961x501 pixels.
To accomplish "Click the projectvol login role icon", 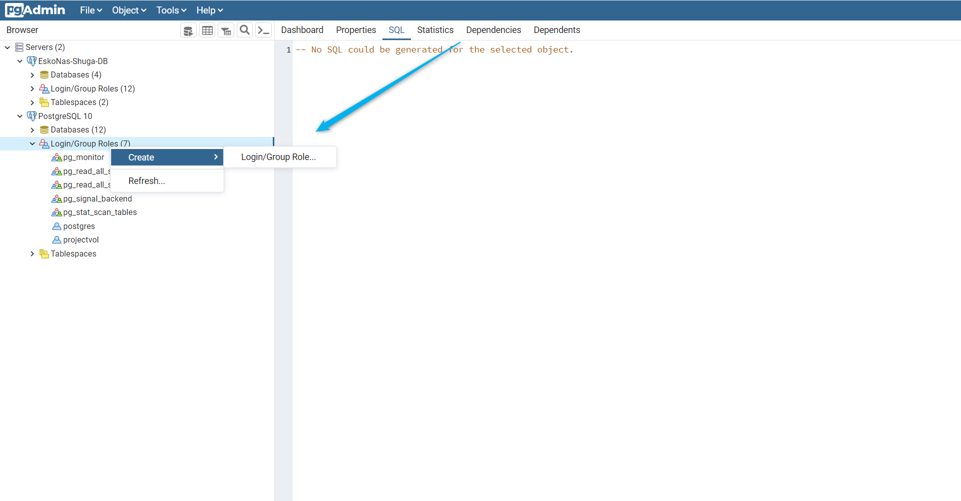I will pyautogui.click(x=57, y=239).
